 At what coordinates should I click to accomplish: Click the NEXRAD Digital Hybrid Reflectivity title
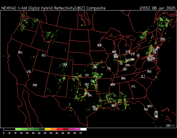point(53,8)
